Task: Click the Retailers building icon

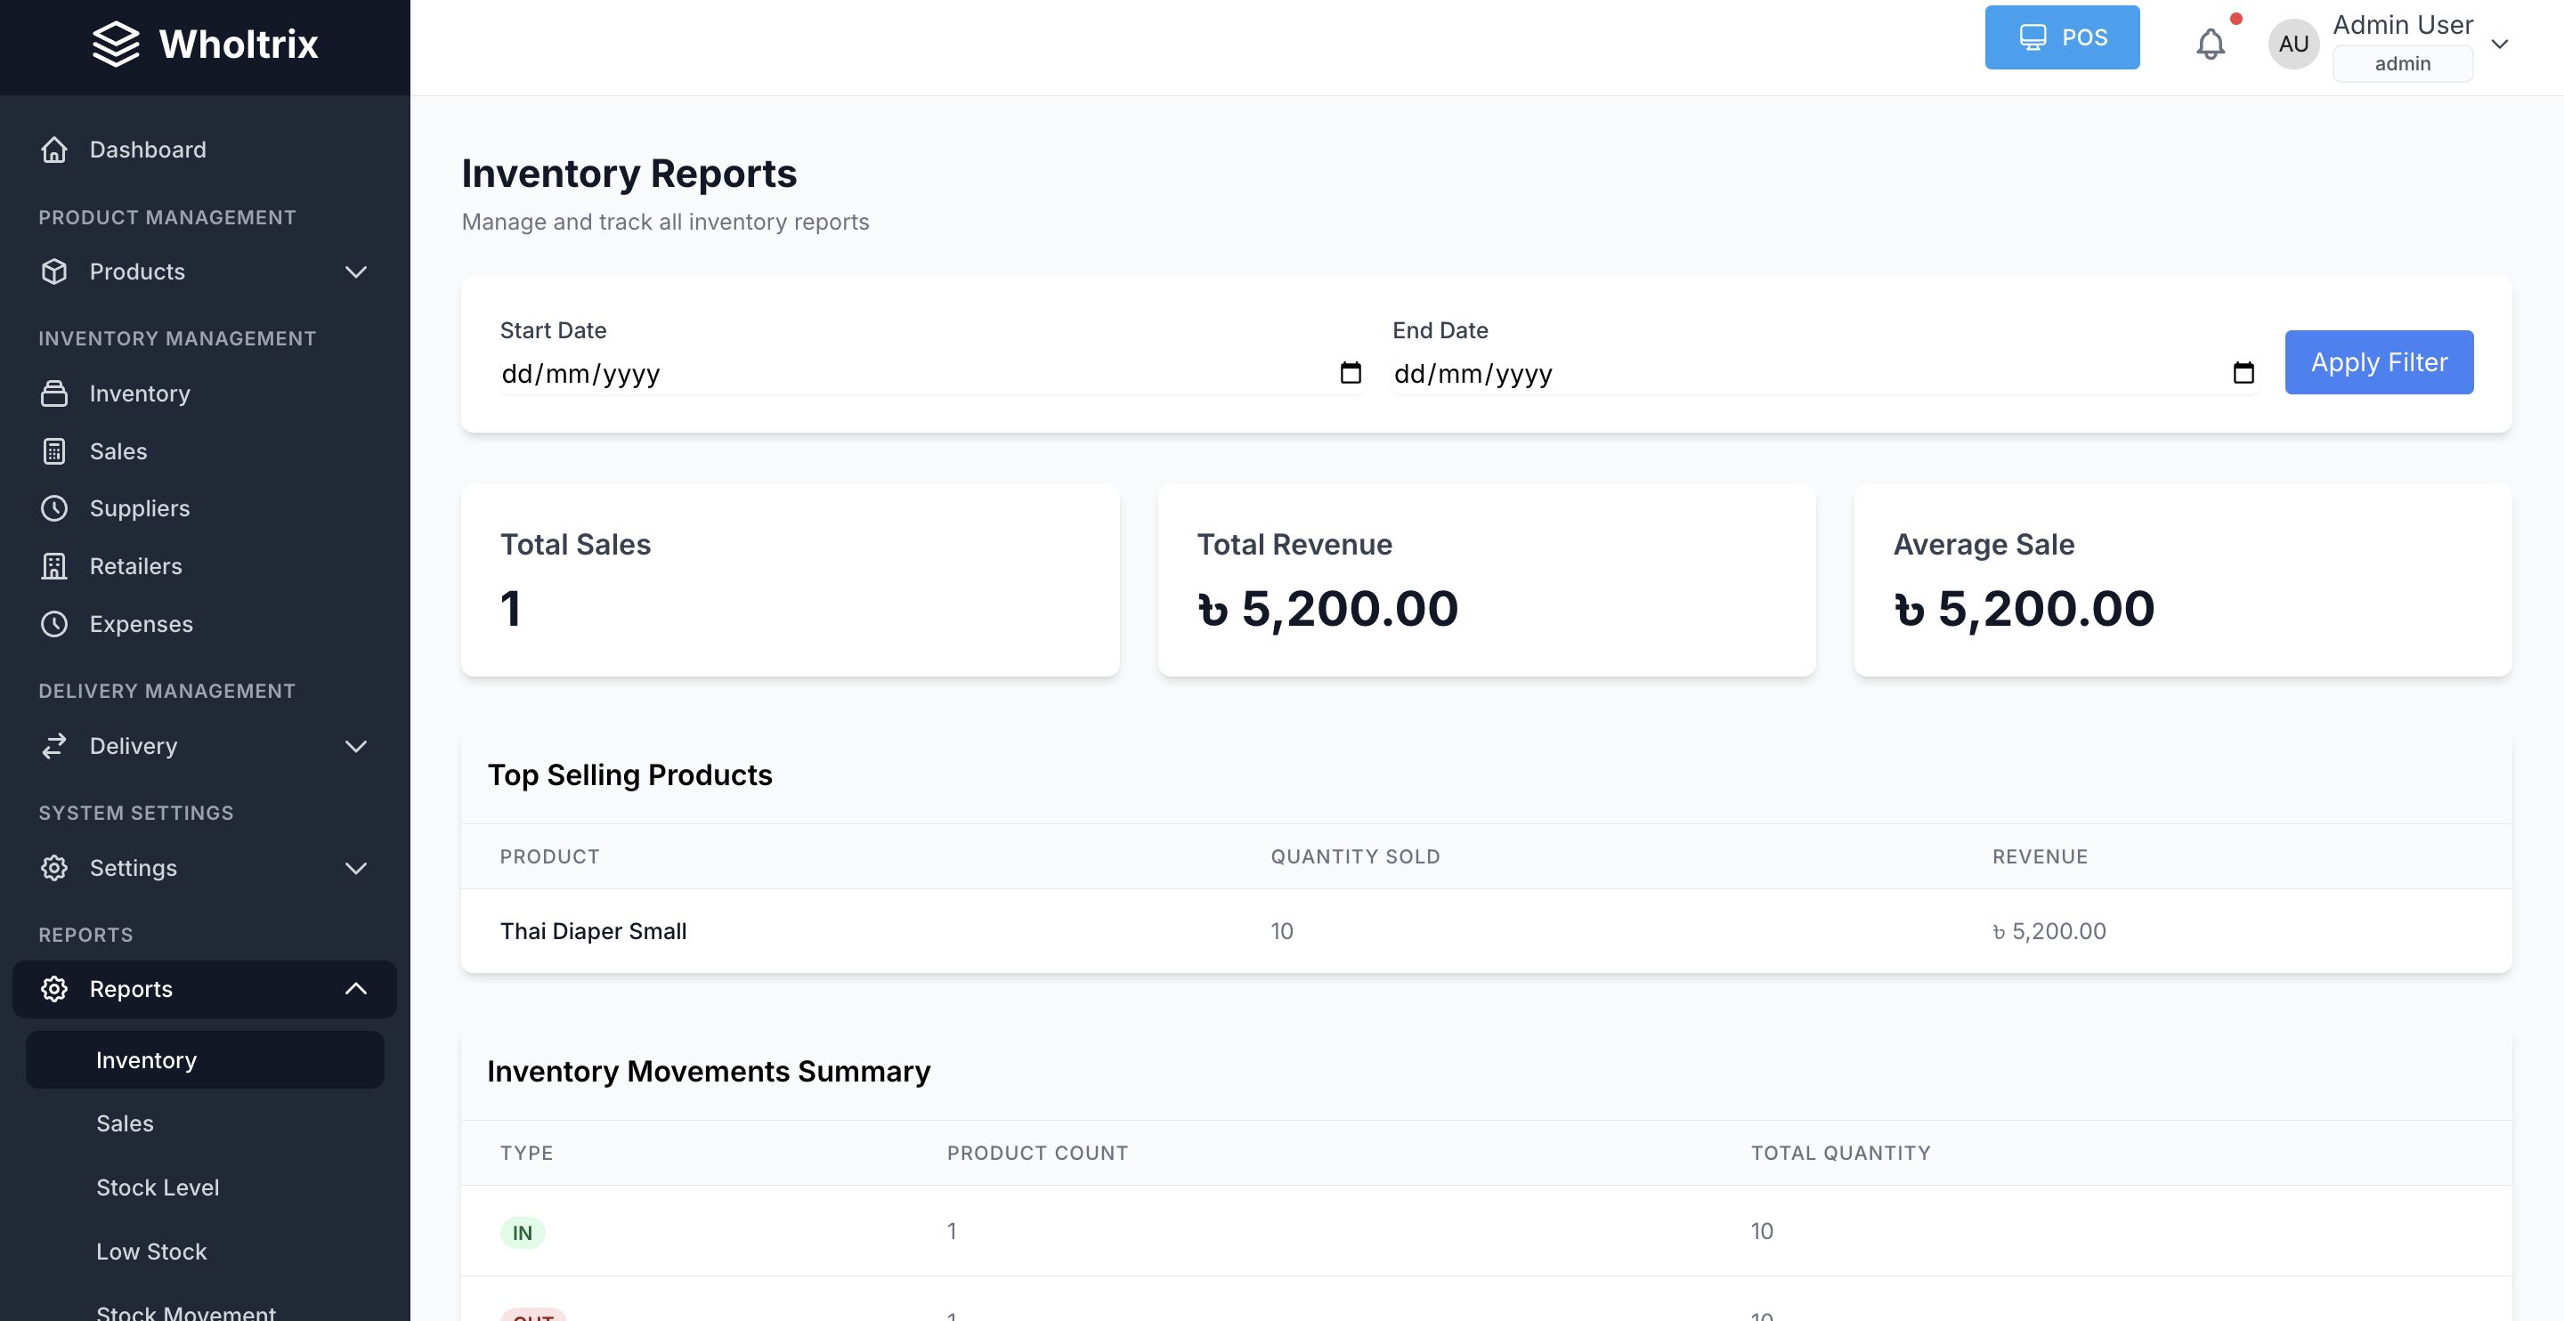Action: point(53,566)
